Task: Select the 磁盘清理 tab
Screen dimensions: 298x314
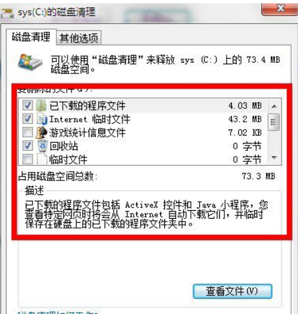Action: click(x=31, y=37)
